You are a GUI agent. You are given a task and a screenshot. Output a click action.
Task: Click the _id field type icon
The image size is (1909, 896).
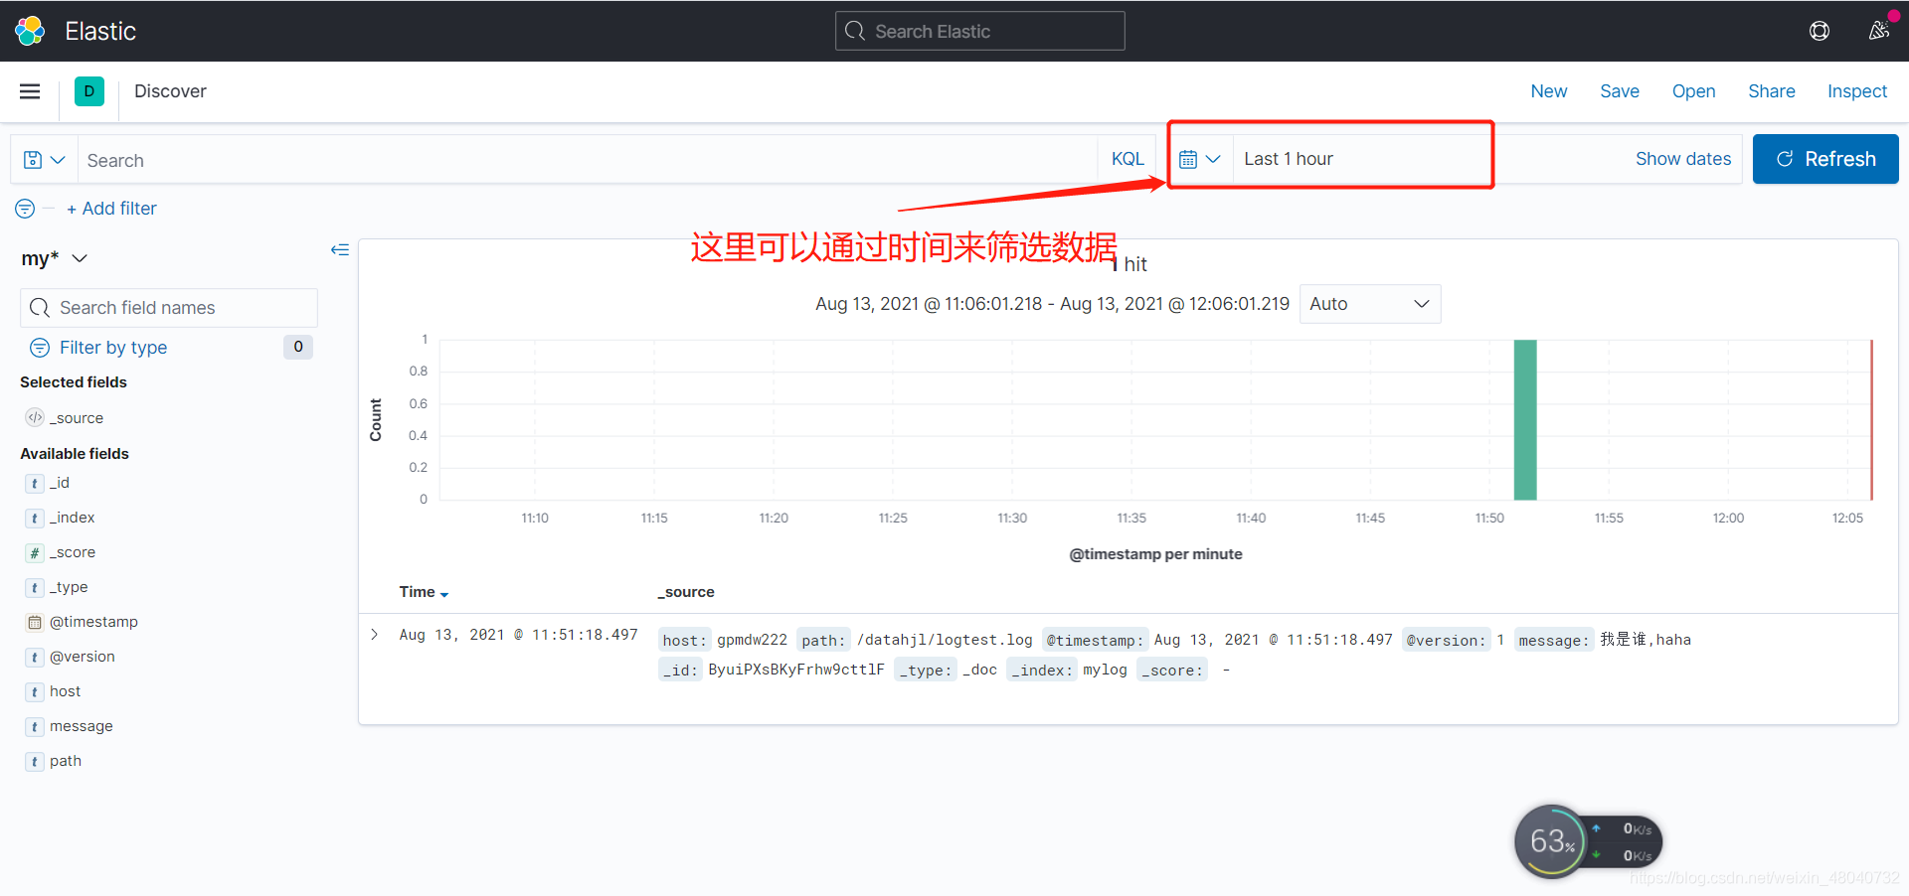35,483
